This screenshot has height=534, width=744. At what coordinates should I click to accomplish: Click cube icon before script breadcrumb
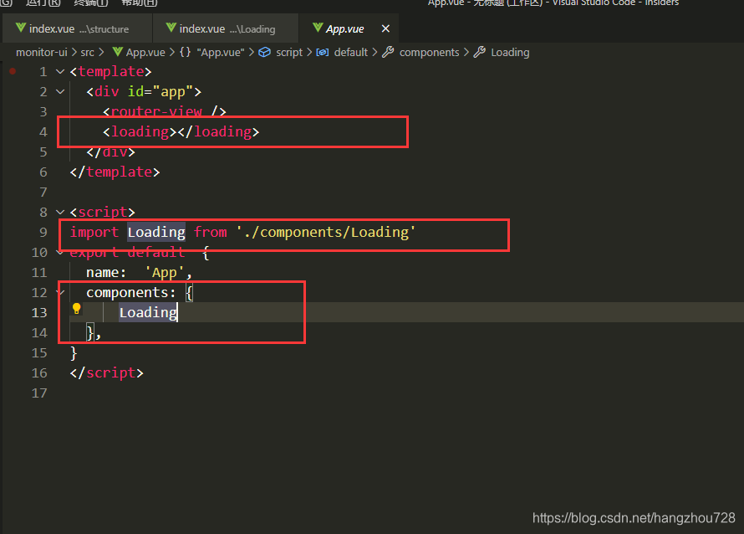pyautogui.click(x=264, y=52)
